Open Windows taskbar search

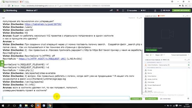click(x=9, y=106)
